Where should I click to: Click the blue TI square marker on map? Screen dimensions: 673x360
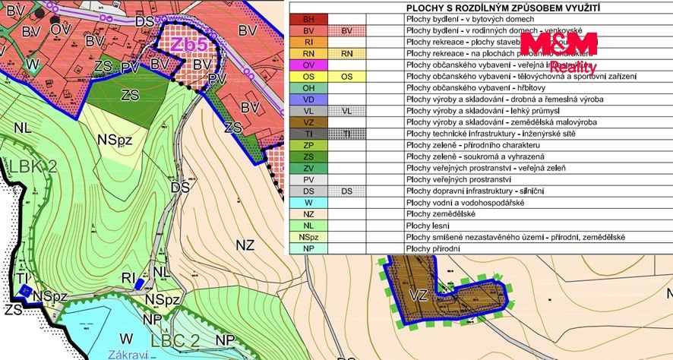[25, 292]
